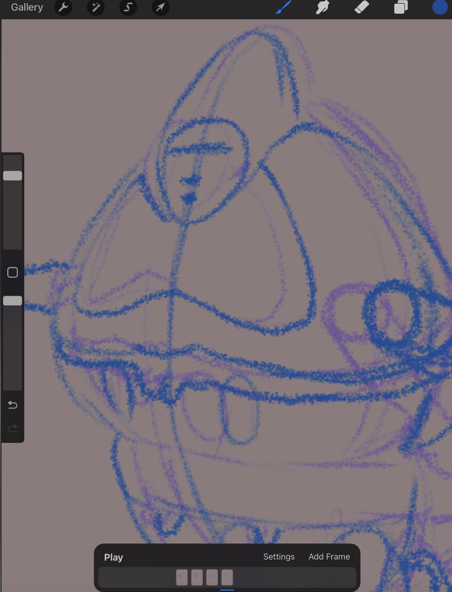The height and width of the screenshot is (592, 452).
Task: Select the Brush tool
Action: click(284, 7)
